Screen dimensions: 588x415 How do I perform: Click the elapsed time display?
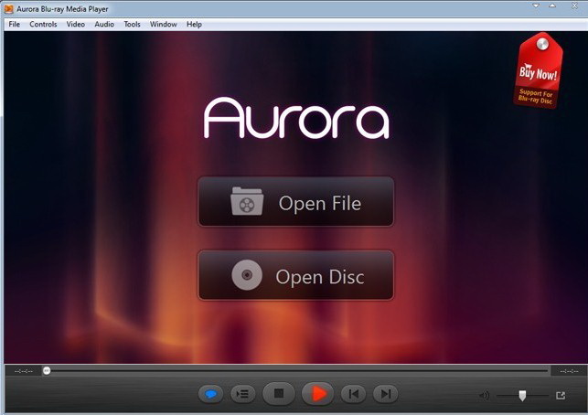23,371
